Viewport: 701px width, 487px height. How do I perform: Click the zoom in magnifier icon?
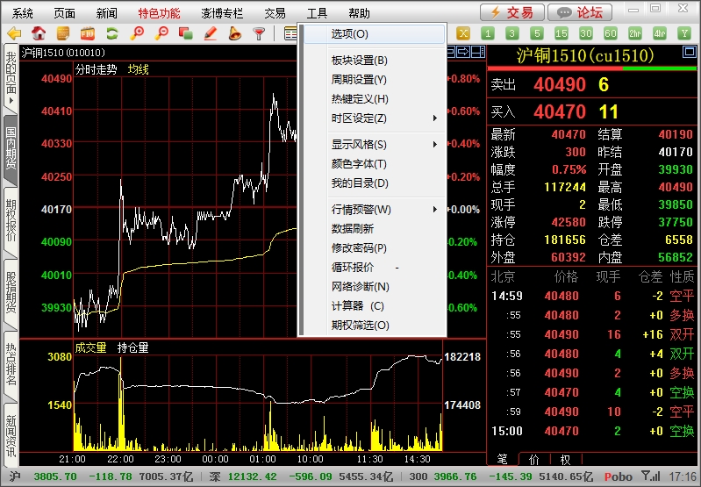click(x=136, y=33)
